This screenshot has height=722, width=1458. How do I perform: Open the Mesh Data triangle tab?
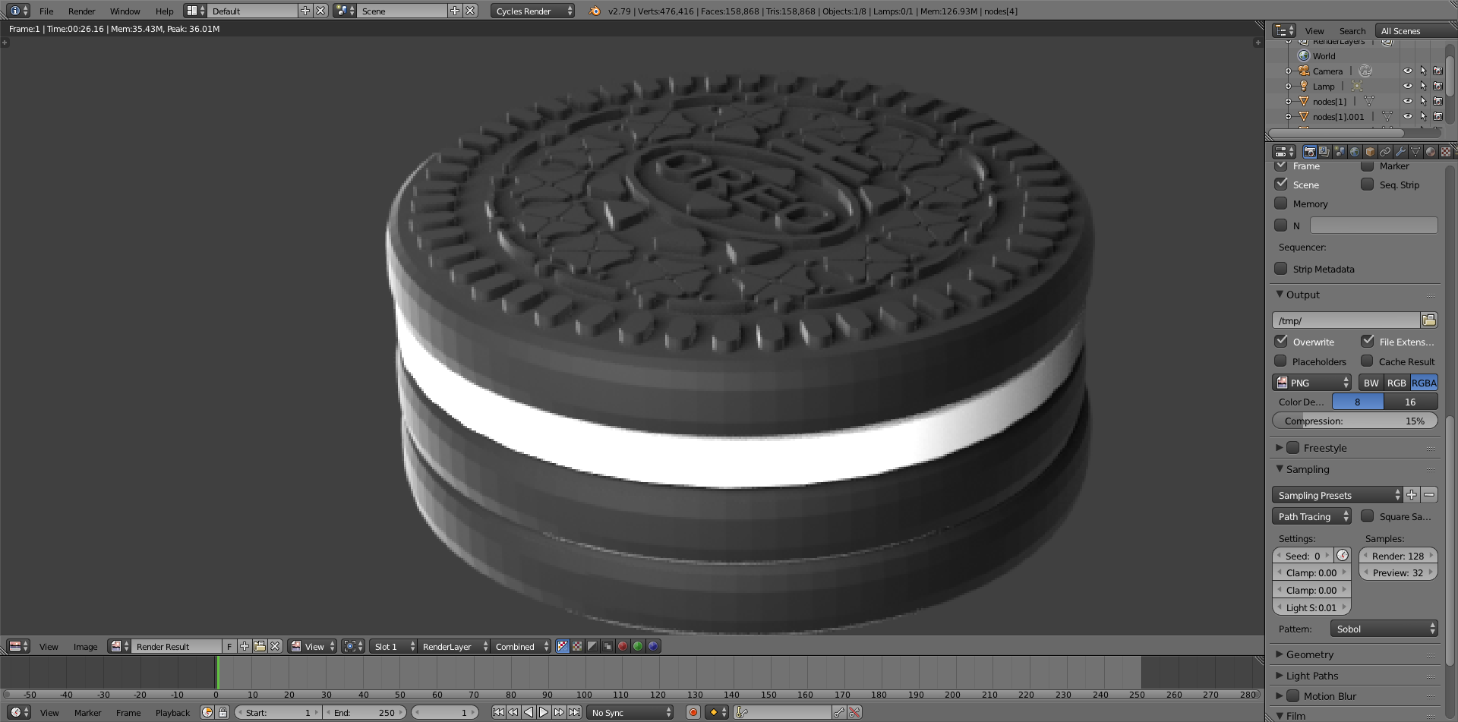pyautogui.click(x=1415, y=152)
